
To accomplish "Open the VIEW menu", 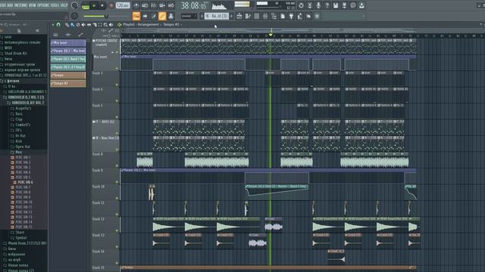I will coord(33,5).
